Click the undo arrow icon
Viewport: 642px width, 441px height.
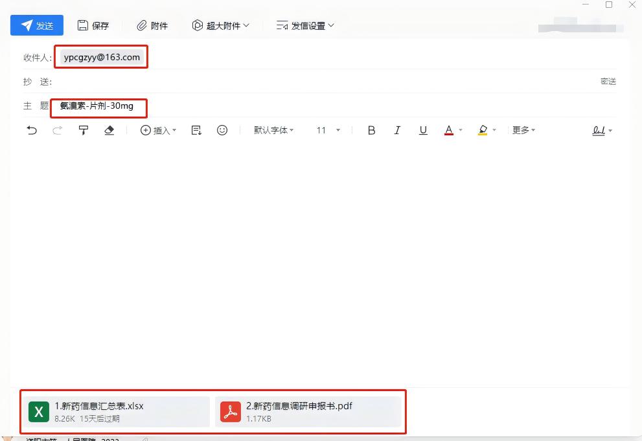point(32,130)
